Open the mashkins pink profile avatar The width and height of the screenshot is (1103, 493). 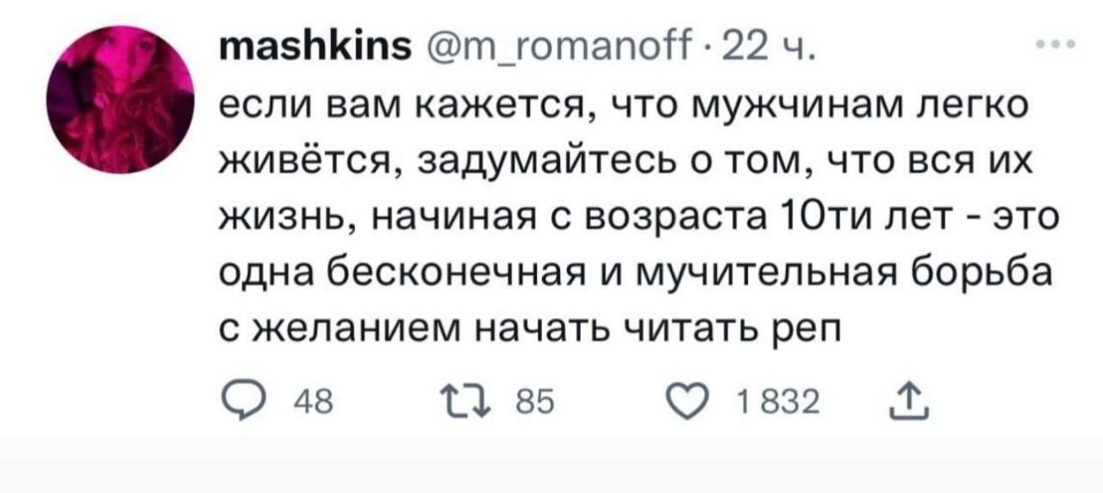(121, 99)
